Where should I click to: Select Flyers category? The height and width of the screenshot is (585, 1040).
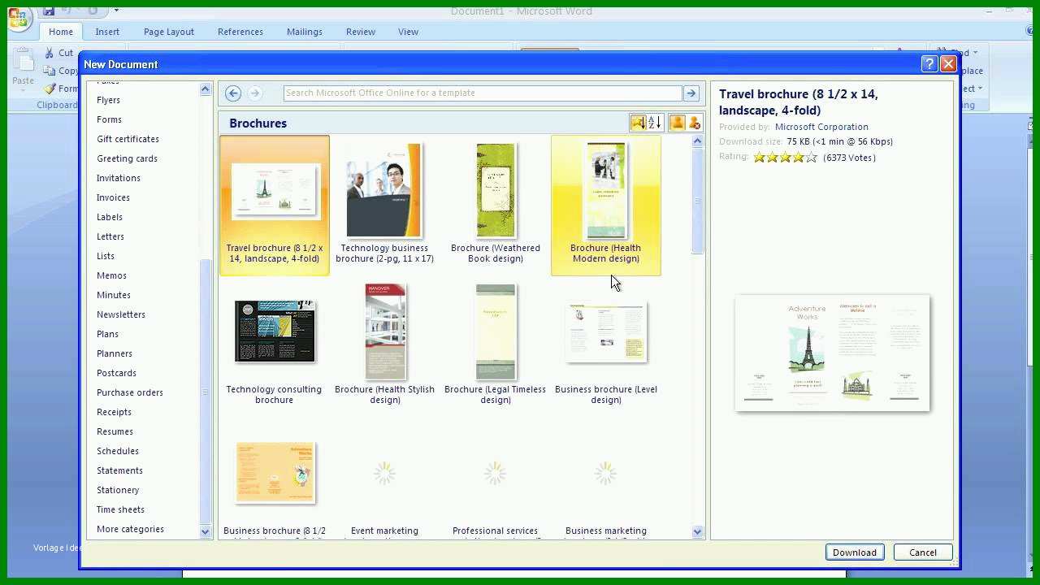click(x=108, y=100)
